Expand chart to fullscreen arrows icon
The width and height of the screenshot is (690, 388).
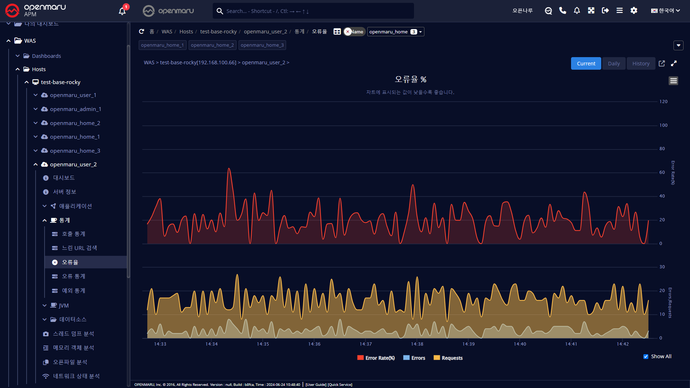(674, 64)
